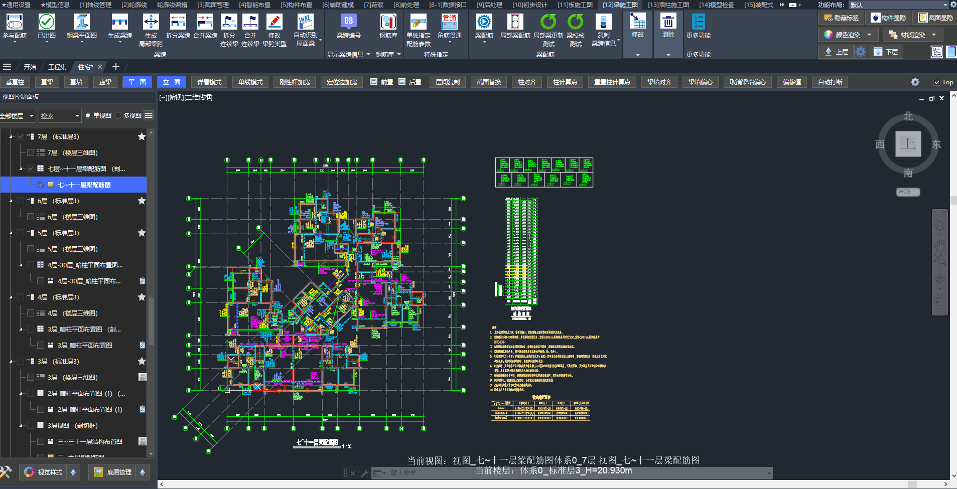Screen dimensions: 957x489
Task: Click the 上 face of the view cube
Action: pyautogui.click(x=908, y=144)
